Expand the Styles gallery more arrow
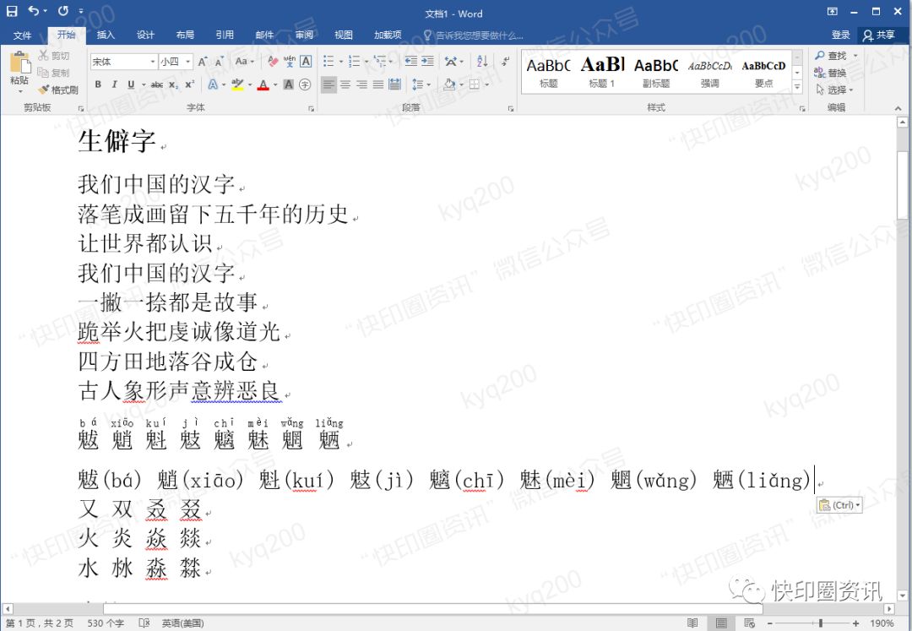Screen dimensions: 912x631 pyautogui.click(x=797, y=87)
